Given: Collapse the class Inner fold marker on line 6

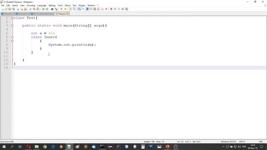Looking at the screenshot, I should click(12, 37).
